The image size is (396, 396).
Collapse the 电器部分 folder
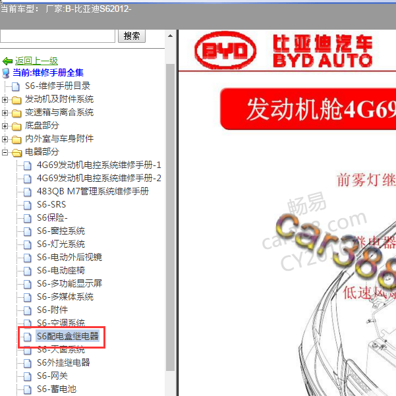(5, 152)
